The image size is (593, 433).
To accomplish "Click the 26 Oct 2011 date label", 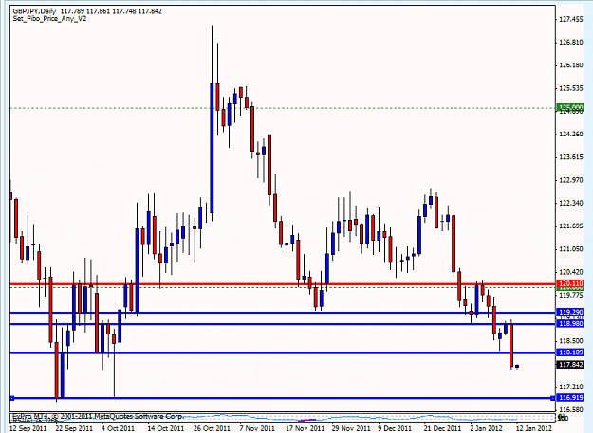I will 212,428.
